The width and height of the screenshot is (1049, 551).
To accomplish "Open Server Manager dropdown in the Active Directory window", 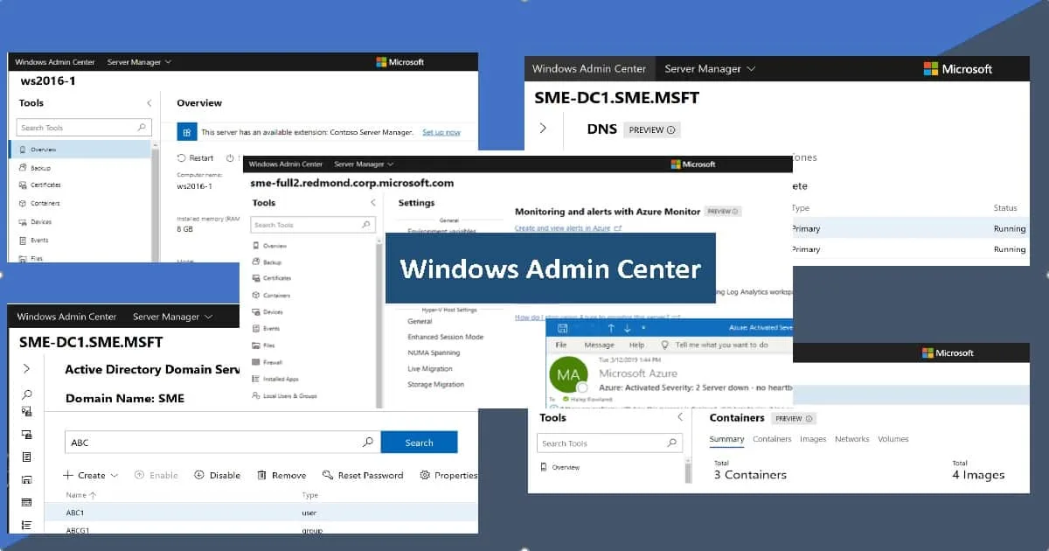I will click(171, 317).
